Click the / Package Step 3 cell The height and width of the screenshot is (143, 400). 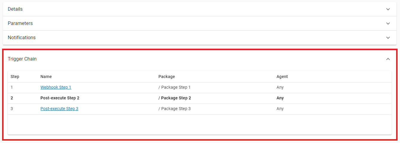pos(174,109)
